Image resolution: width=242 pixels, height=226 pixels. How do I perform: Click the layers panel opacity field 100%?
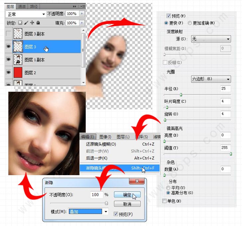(x=72, y=14)
